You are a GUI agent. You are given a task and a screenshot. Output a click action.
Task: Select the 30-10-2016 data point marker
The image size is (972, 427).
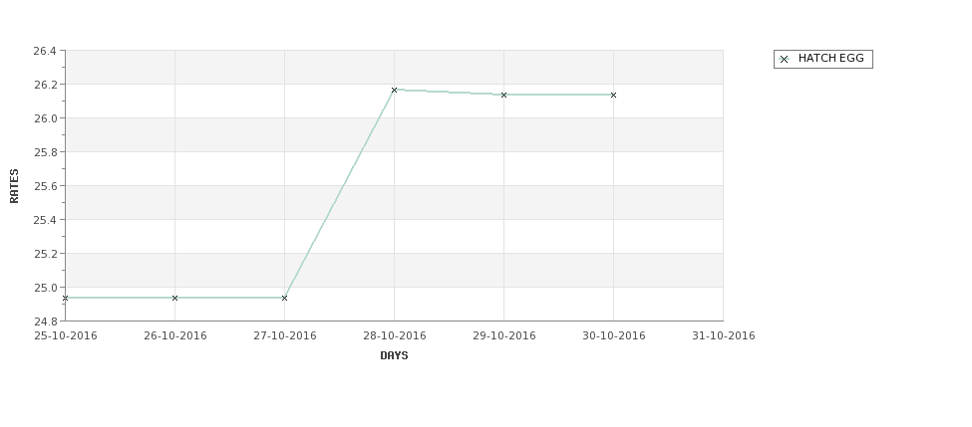614,96
